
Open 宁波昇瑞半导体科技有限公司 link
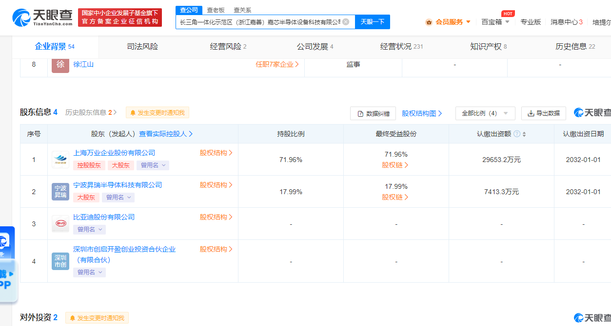(118, 185)
